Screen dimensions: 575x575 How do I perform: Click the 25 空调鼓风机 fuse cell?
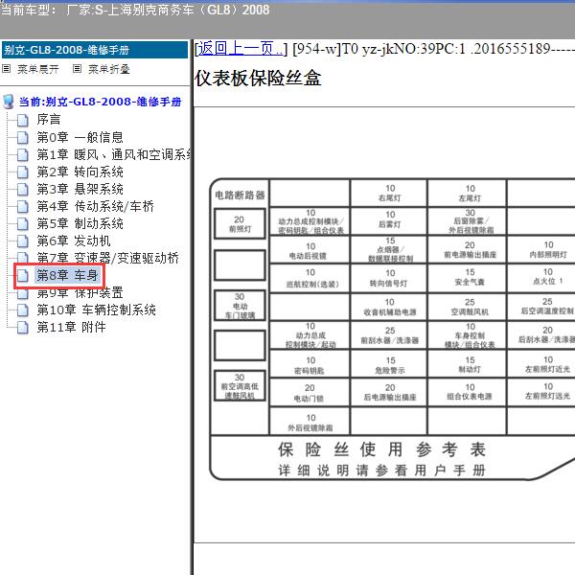468,307
